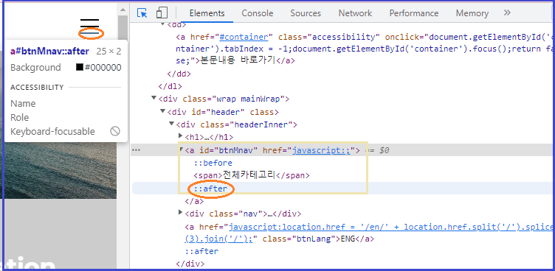Open the hamburger menu on the page
Screen dimensions: 555x271
tap(89, 27)
